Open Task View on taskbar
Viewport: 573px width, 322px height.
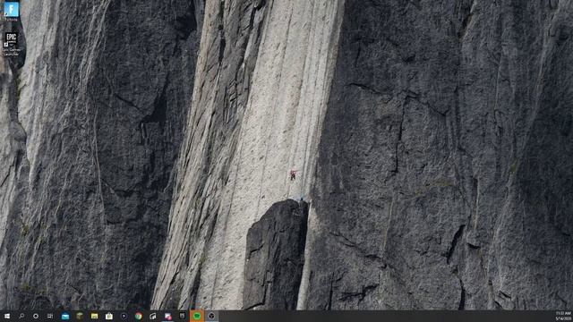point(50,316)
